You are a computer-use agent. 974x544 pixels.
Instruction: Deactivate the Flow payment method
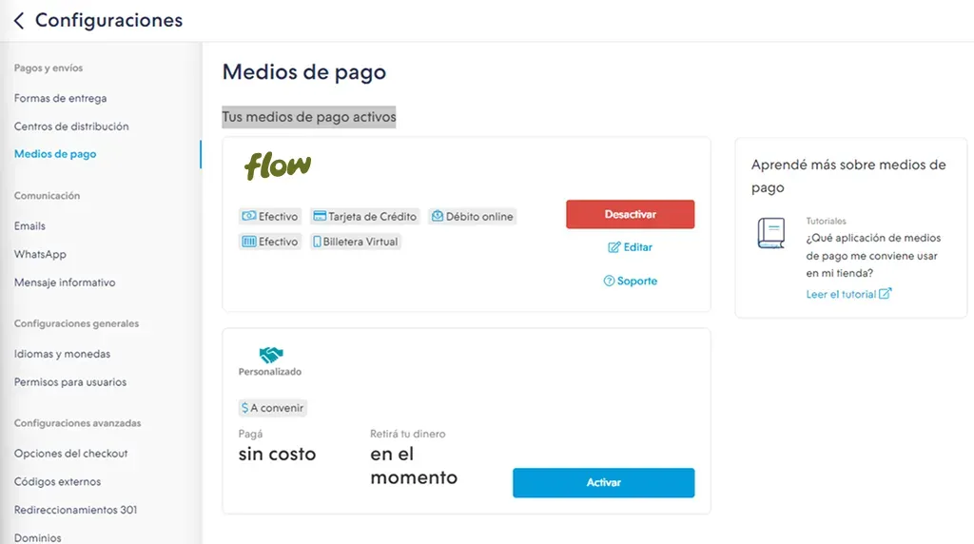[630, 214]
